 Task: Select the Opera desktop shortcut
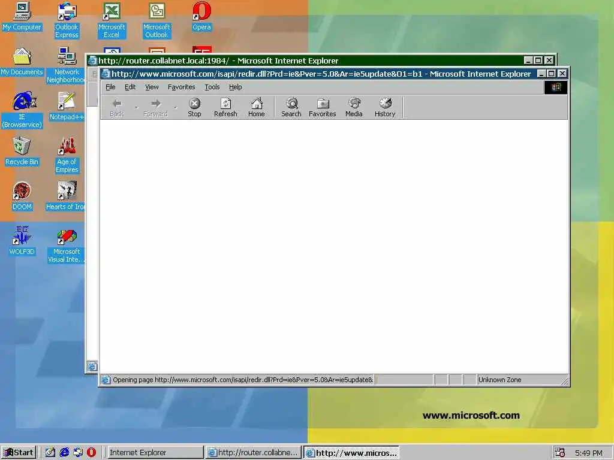click(x=201, y=17)
